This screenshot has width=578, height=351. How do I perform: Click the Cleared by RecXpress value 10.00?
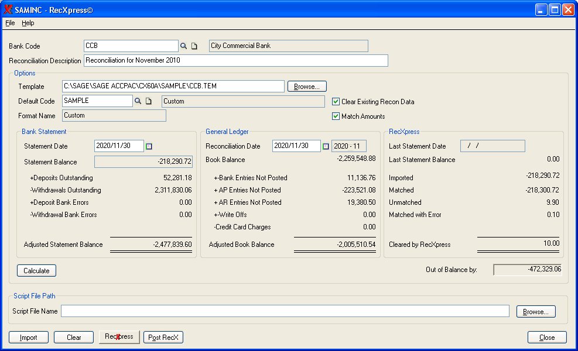(x=551, y=243)
